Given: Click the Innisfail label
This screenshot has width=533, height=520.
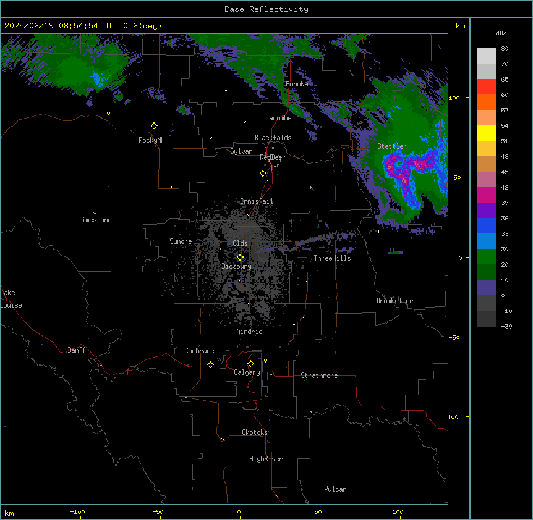Looking at the screenshot, I should 257,201.
